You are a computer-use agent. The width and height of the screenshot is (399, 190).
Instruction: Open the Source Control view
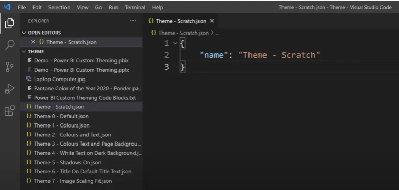click(10, 67)
